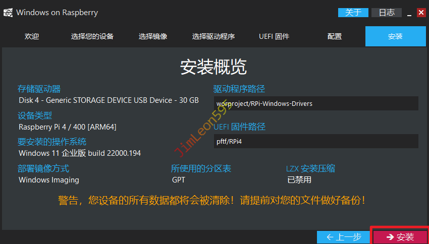Click the orange data wipe warning message
Viewport: 429px width, 244px height.
[212, 200]
